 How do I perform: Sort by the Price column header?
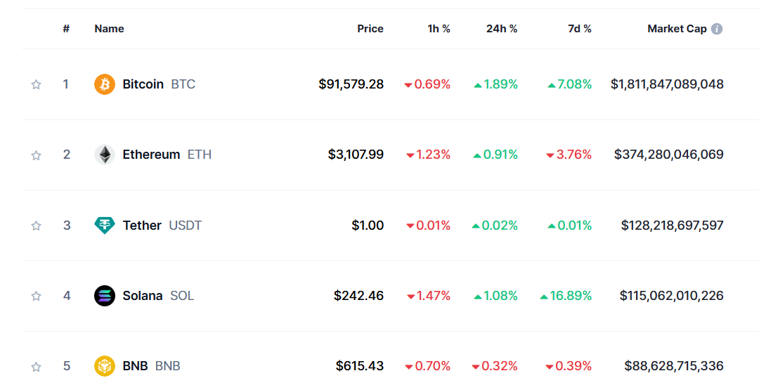[370, 29]
